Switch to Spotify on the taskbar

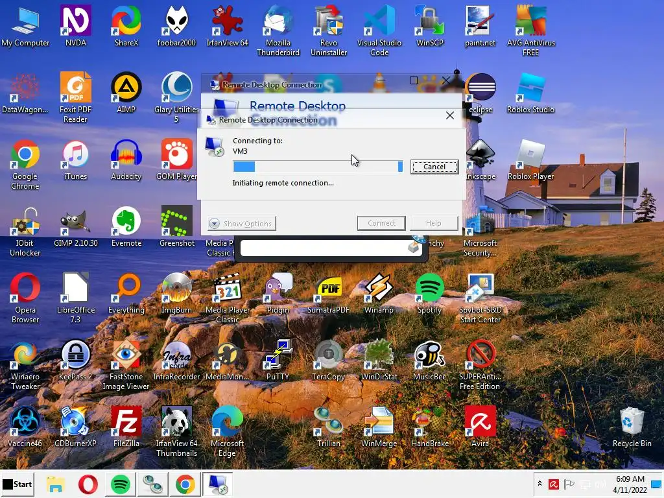[x=120, y=484]
